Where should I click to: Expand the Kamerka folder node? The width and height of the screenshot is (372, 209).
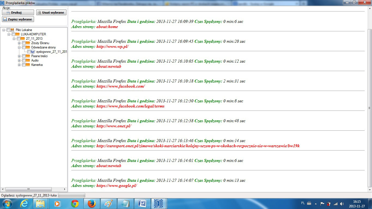(19, 65)
